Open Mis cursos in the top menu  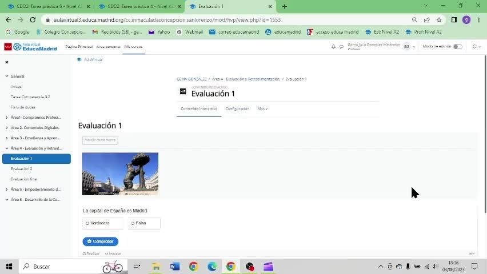pyautogui.click(x=133, y=47)
